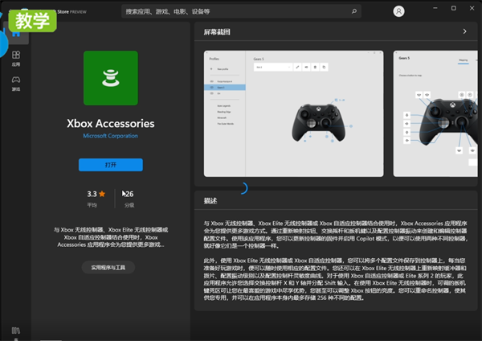Click into the Store search box
482x341 pixels.
tap(241, 11)
